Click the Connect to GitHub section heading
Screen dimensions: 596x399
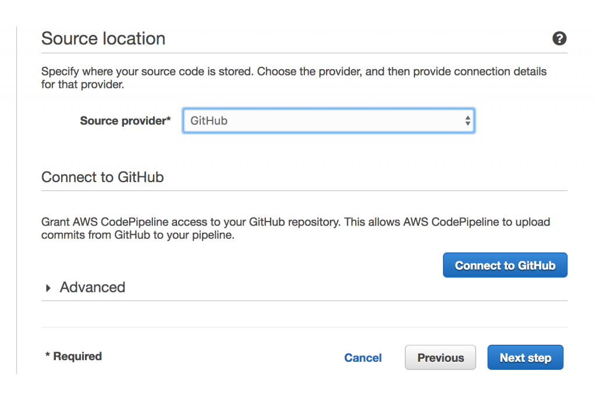tap(102, 177)
